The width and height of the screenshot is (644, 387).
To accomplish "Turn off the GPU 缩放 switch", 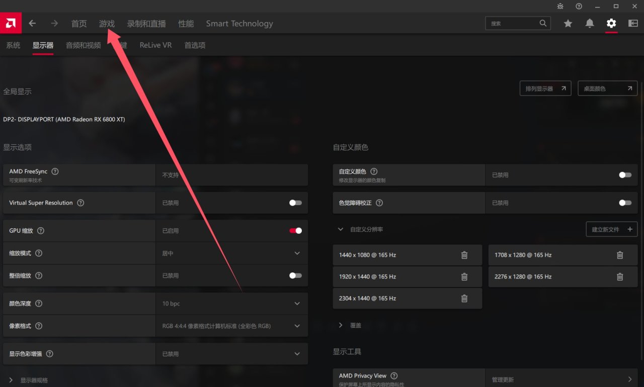I will pos(295,231).
